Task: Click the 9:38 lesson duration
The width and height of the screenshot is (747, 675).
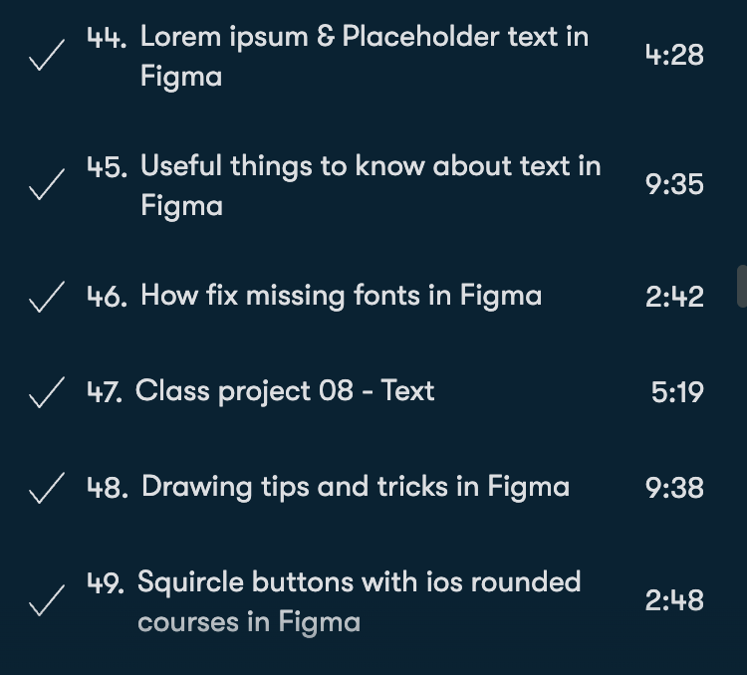Action: click(674, 488)
